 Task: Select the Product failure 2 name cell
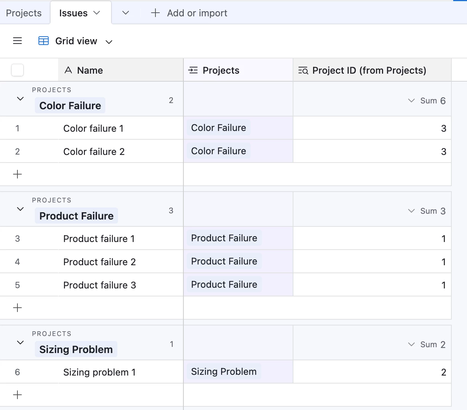[100, 262]
